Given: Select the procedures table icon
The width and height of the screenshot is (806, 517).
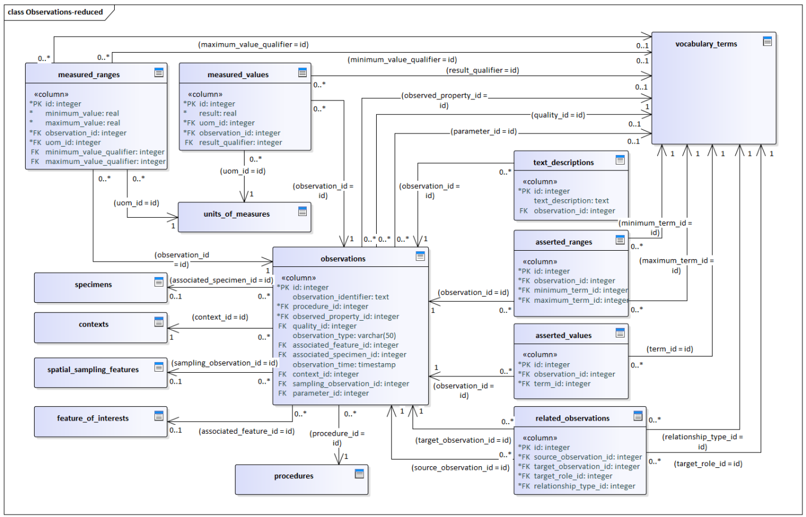Looking at the screenshot, I should [360, 474].
